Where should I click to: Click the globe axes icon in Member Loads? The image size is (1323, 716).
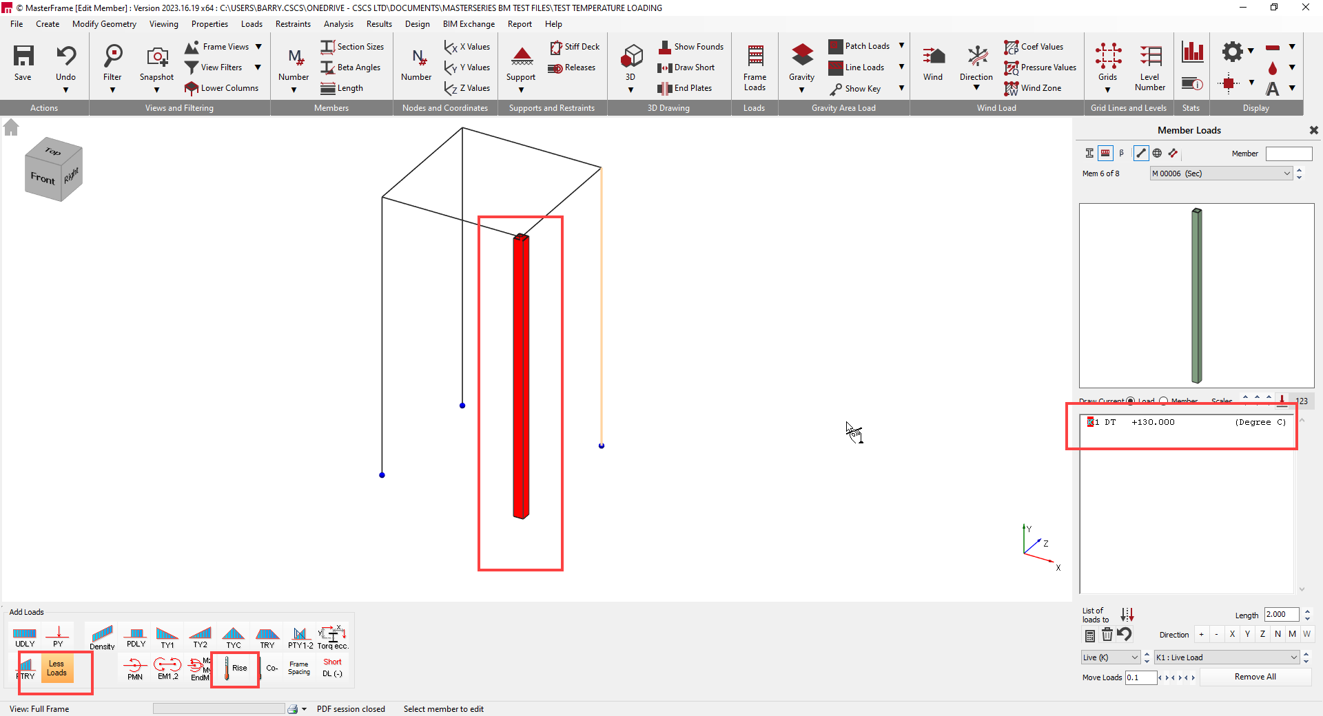pyautogui.click(x=1157, y=153)
